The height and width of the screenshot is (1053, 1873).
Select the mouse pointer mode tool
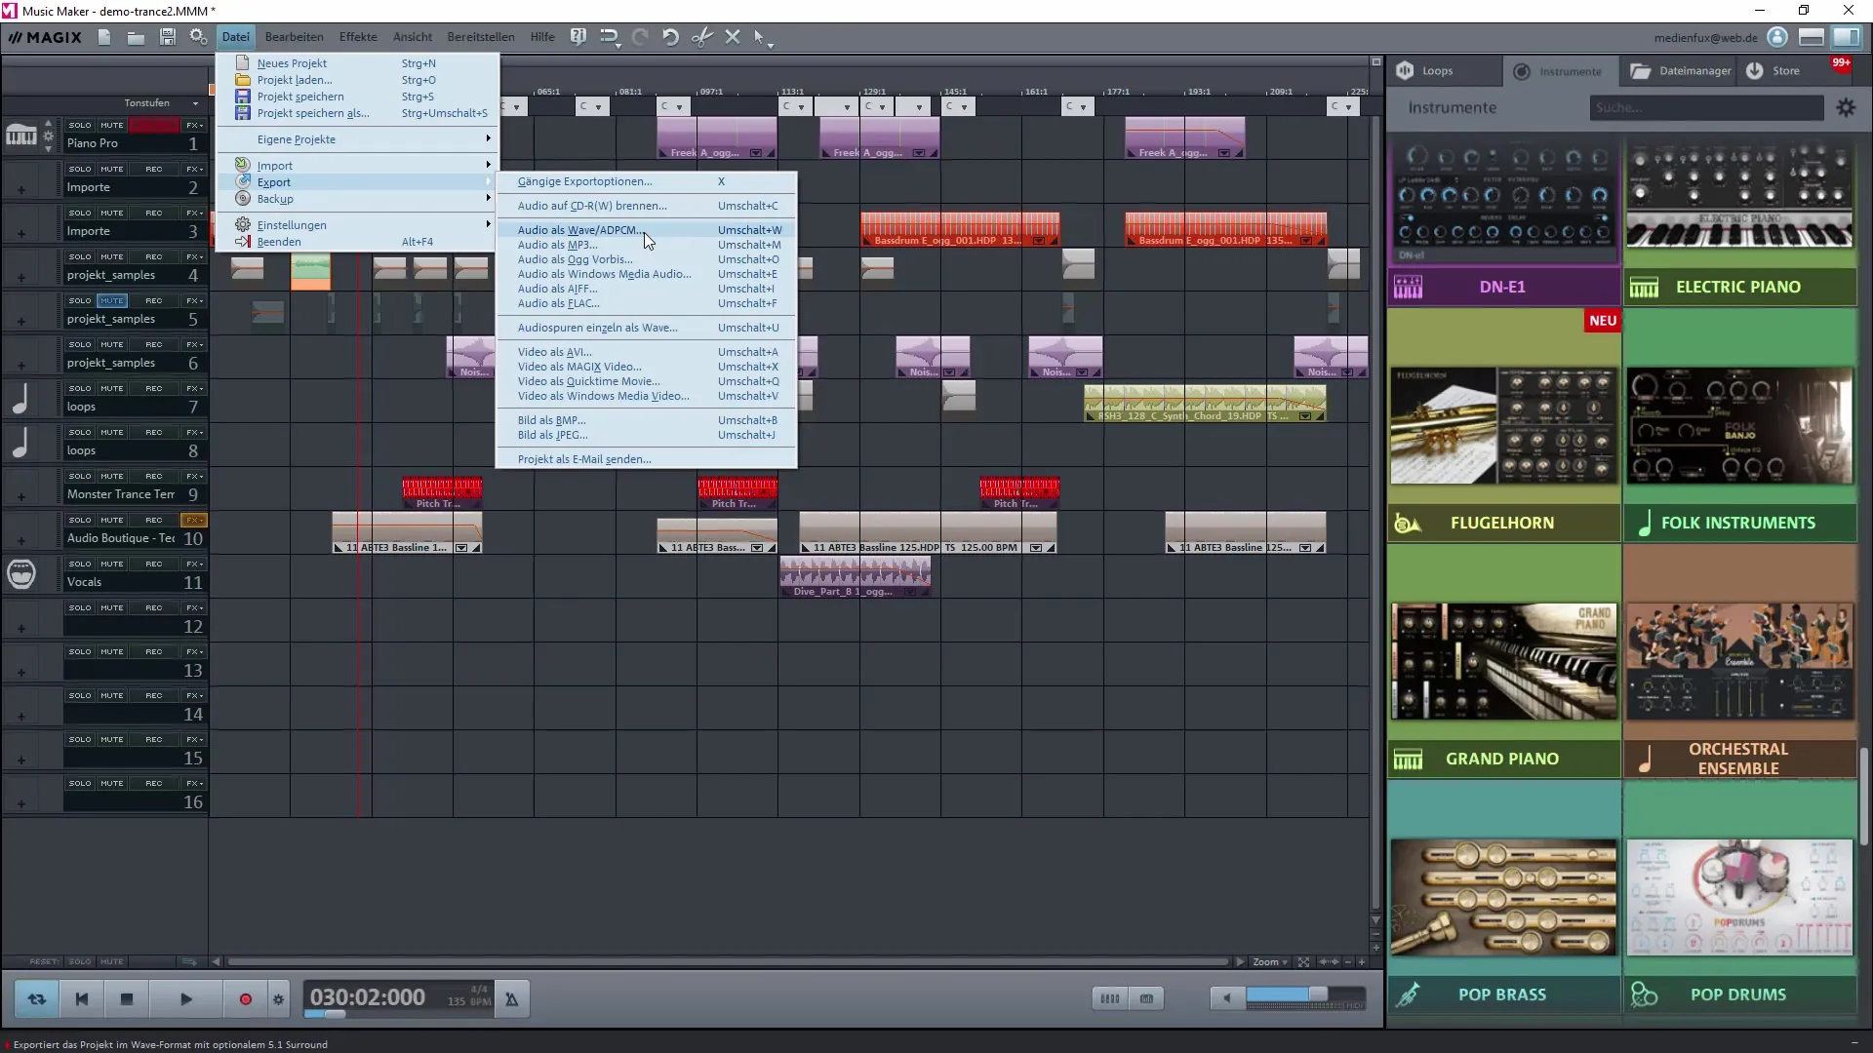click(x=763, y=38)
